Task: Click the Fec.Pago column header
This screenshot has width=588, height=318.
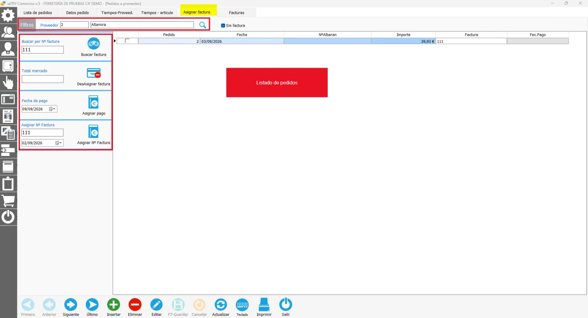Action: [x=538, y=35]
